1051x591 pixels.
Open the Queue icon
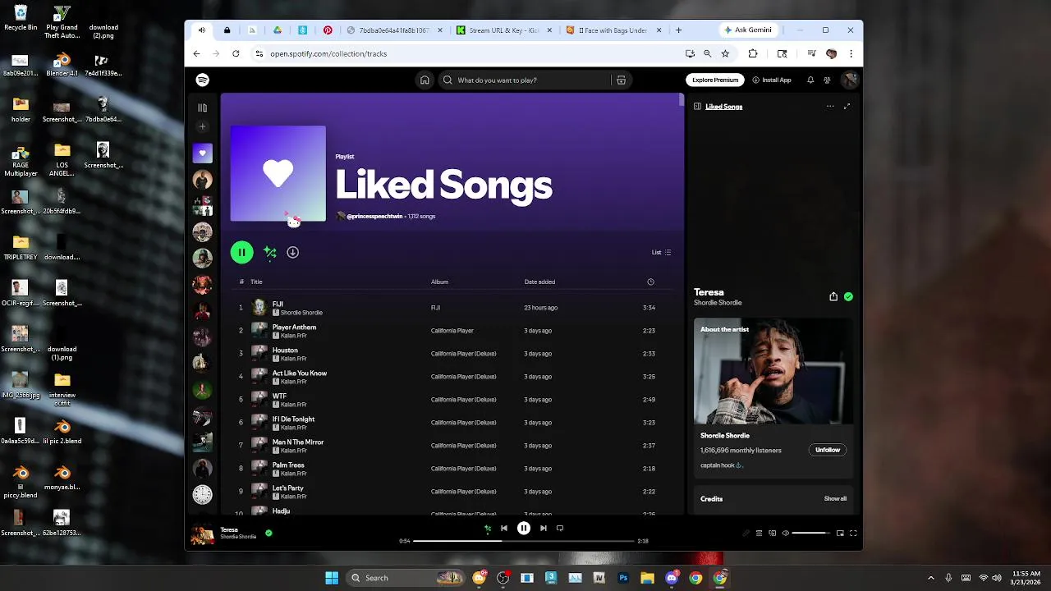[759, 534]
